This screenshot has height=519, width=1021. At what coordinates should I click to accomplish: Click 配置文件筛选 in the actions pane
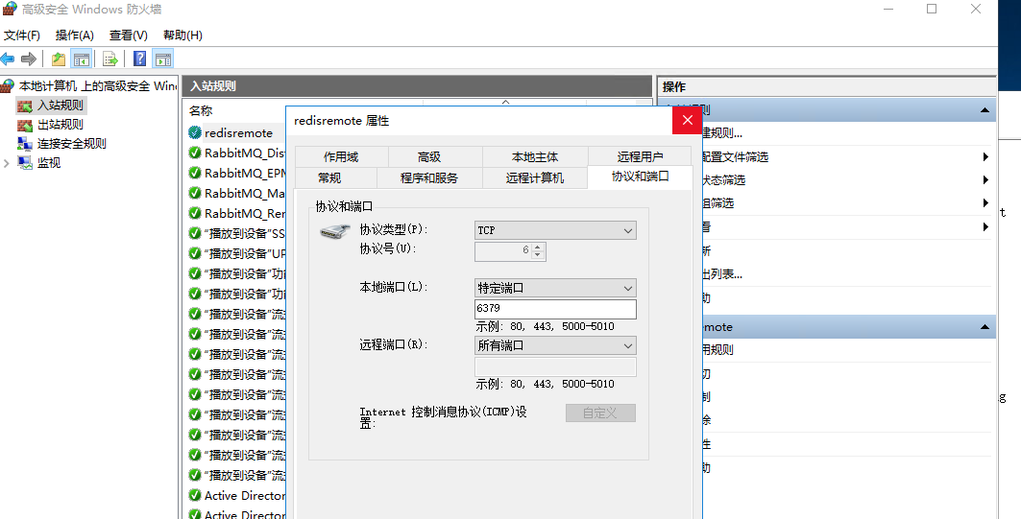point(735,156)
